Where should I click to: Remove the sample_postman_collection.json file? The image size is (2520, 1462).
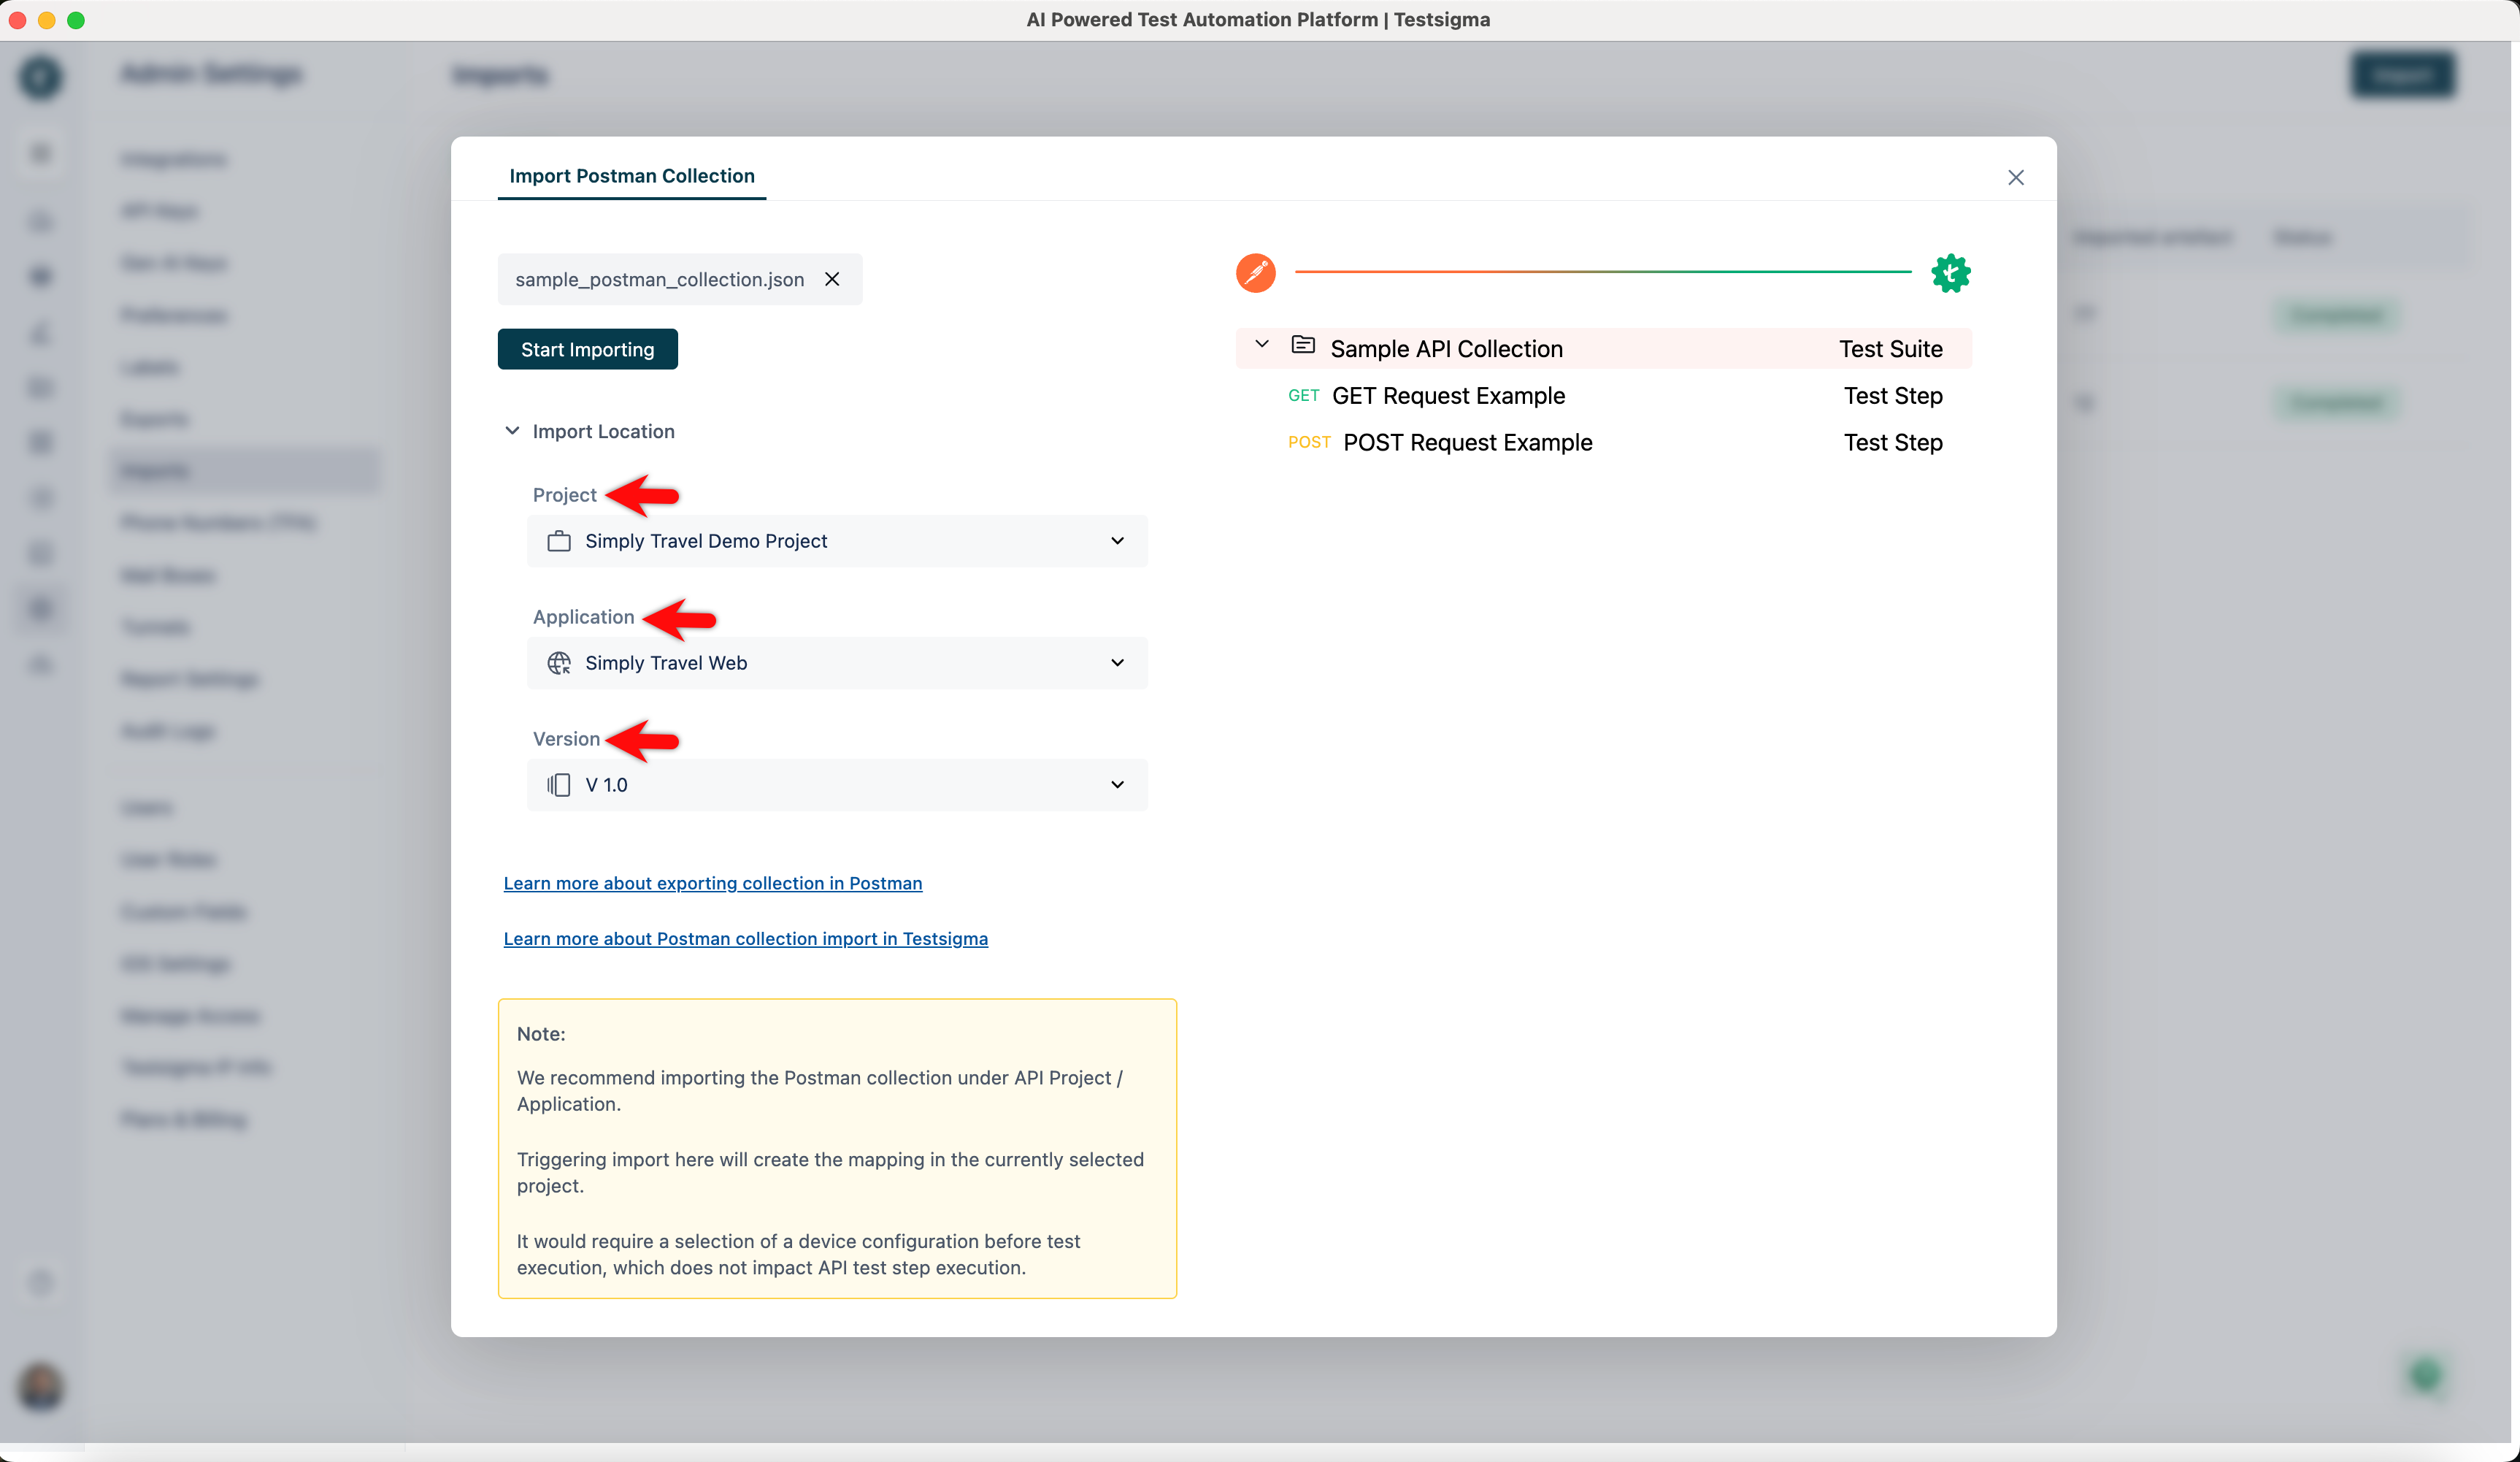832,279
